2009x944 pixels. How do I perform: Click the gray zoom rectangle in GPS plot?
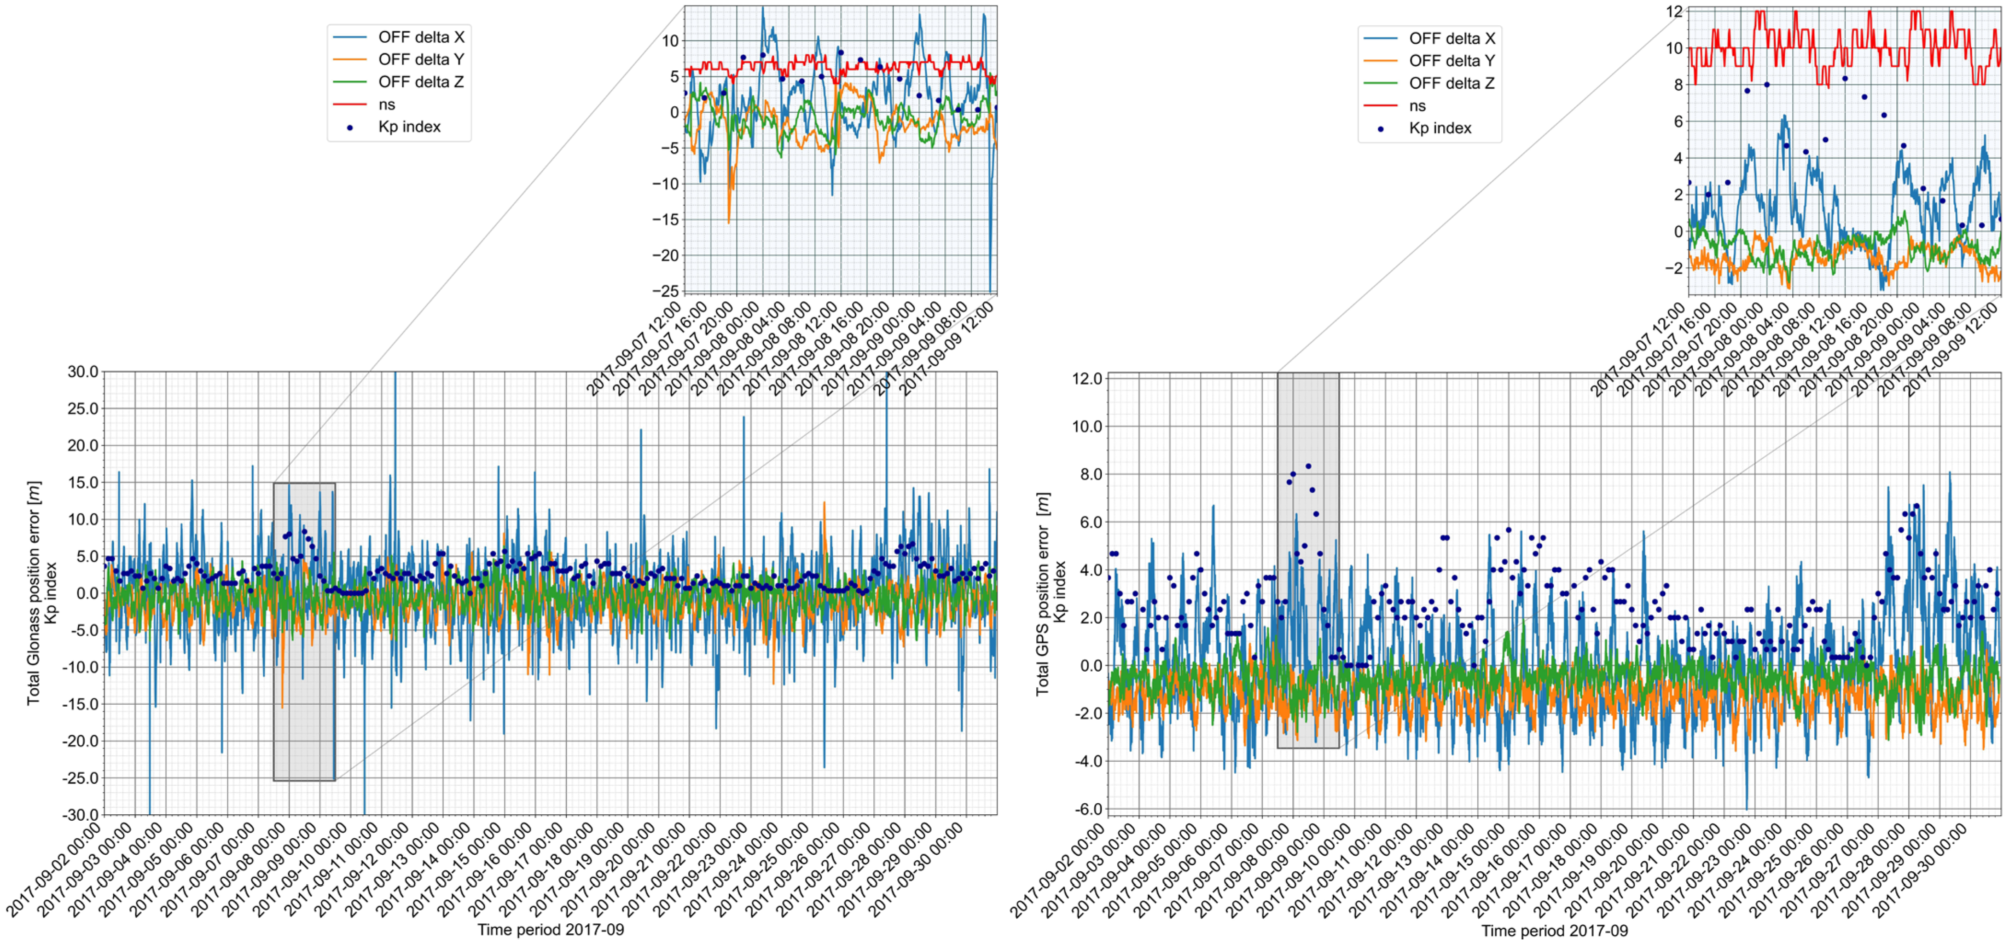point(1308,560)
